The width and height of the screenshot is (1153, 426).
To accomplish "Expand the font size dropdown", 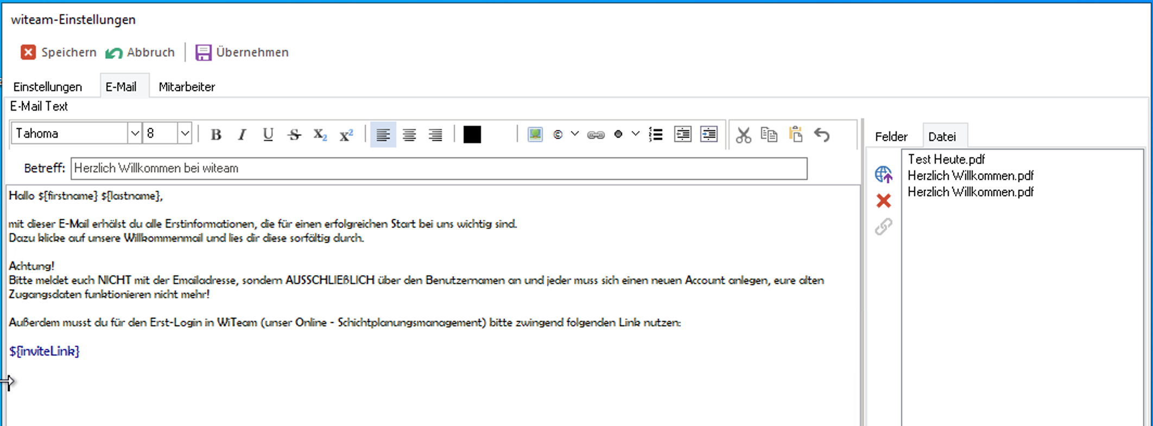I will coord(185,134).
